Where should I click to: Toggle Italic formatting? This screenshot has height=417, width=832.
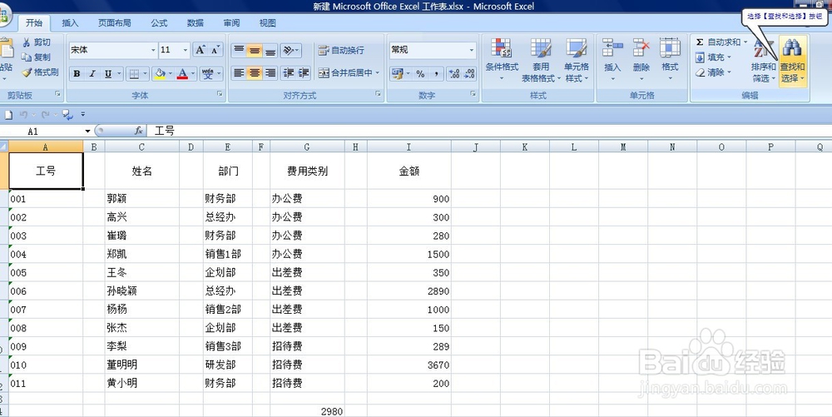pyautogui.click(x=92, y=74)
